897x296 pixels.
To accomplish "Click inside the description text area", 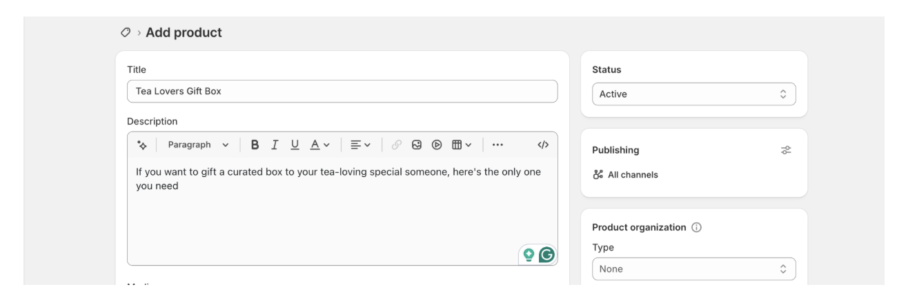I will click(342, 211).
